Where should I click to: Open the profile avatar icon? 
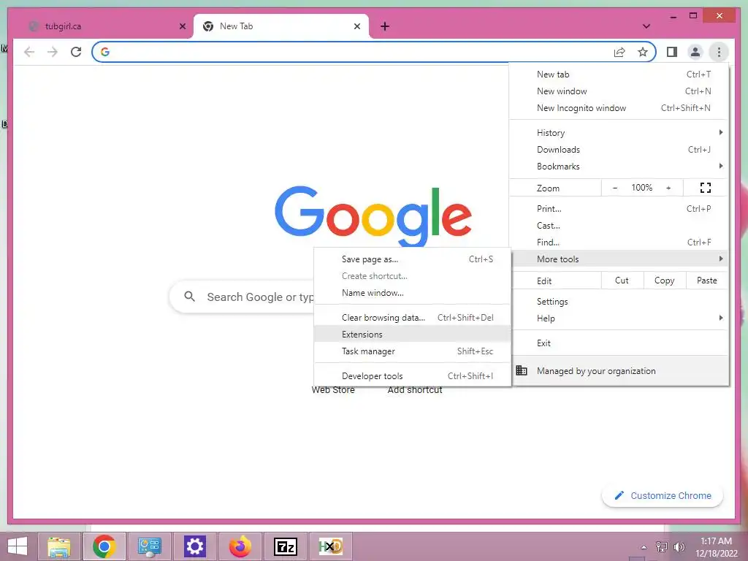[695, 52]
